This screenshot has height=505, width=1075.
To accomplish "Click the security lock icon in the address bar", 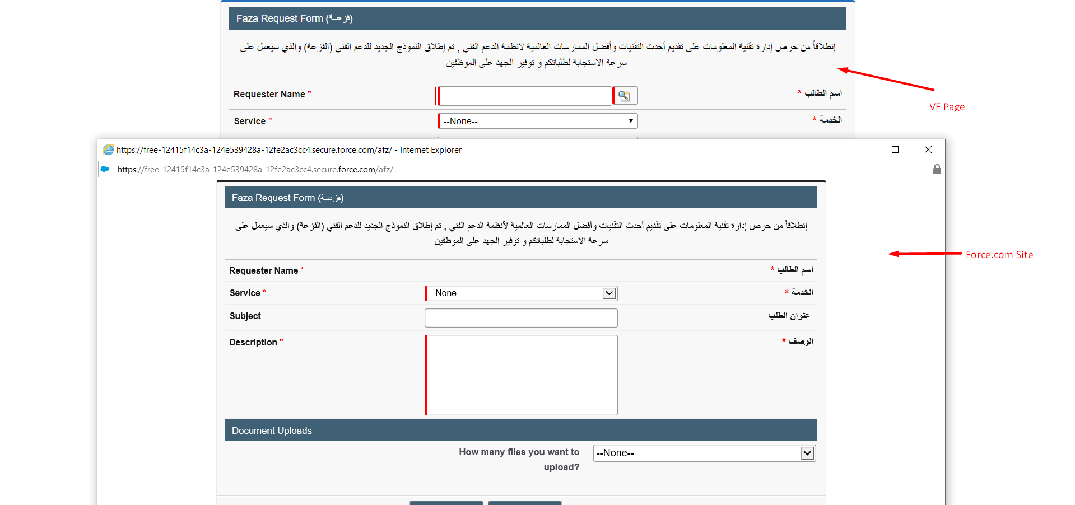I will point(937,169).
